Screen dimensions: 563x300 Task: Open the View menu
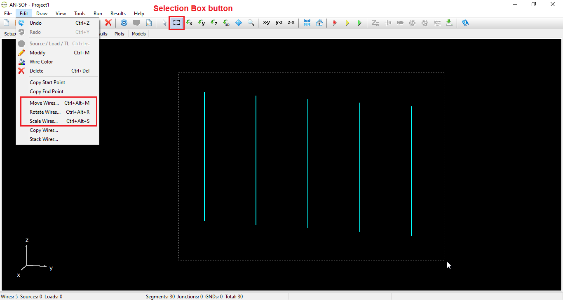pos(61,14)
